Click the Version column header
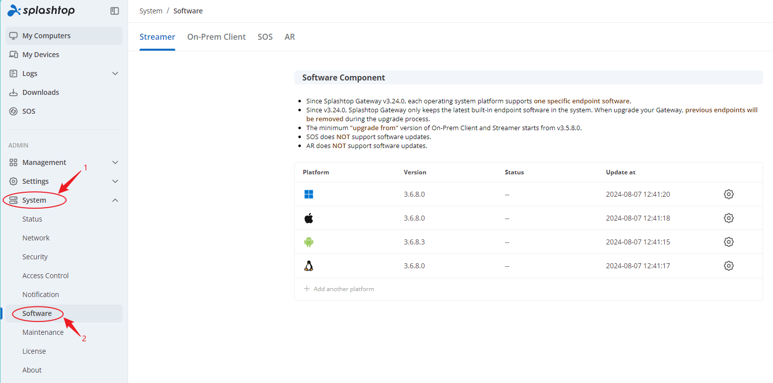Image resolution: width=773 pixels, height=383 pixels. click(x=415, y=172)
